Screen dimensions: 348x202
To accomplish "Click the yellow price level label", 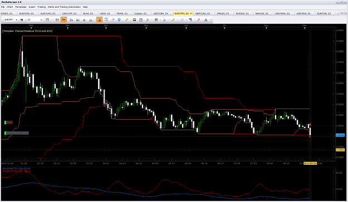I will (340, 150).
